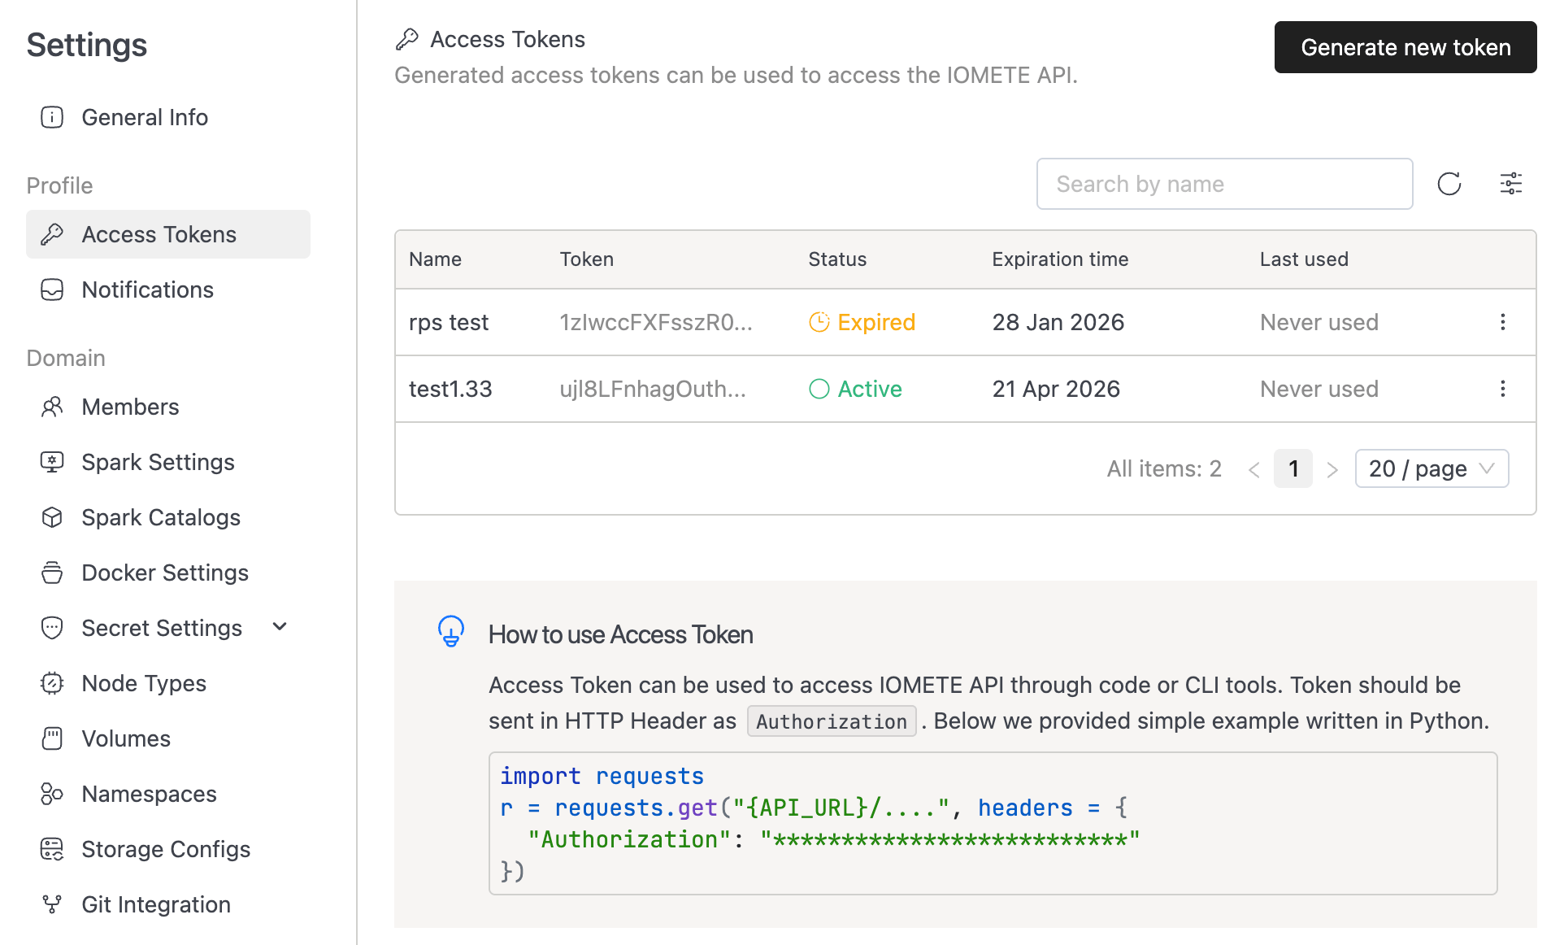Focus the Search by name field
This screenshot has height=945, width=1551.
click(x=1223, y=184)
